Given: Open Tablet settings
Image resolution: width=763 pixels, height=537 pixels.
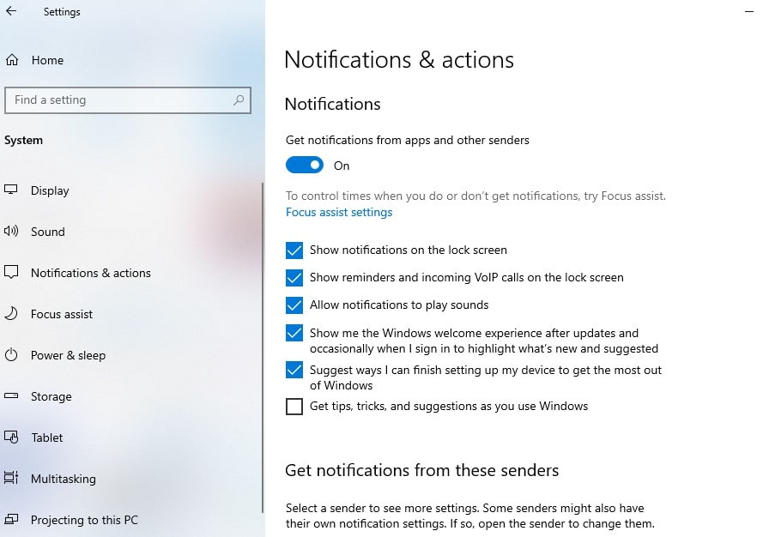Looking at the screenshot, I should [46, 437].
